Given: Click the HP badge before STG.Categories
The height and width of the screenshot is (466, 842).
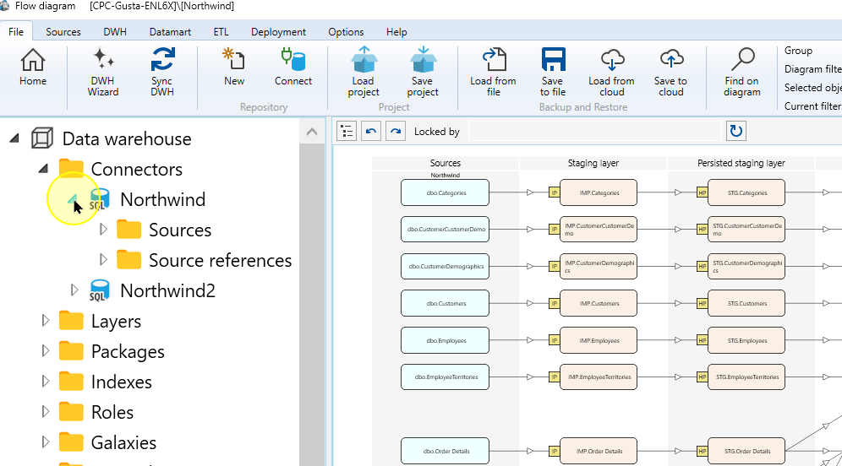Looking at the screenshot, I should (702, 192).
